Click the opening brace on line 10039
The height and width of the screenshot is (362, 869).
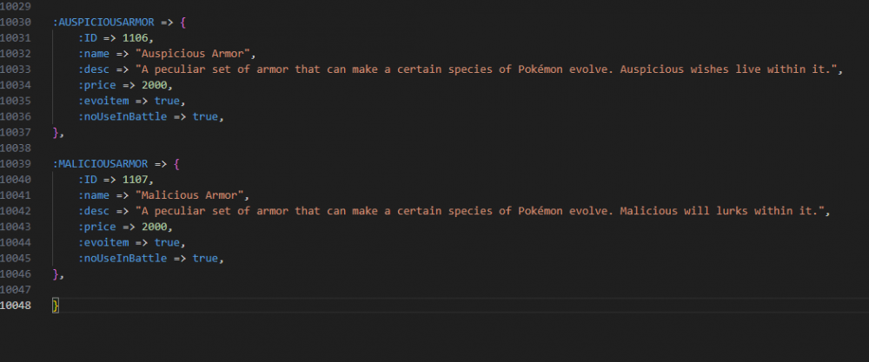coord(176,164)
